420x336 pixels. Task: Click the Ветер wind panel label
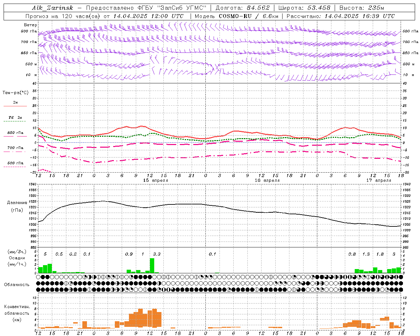31,25
